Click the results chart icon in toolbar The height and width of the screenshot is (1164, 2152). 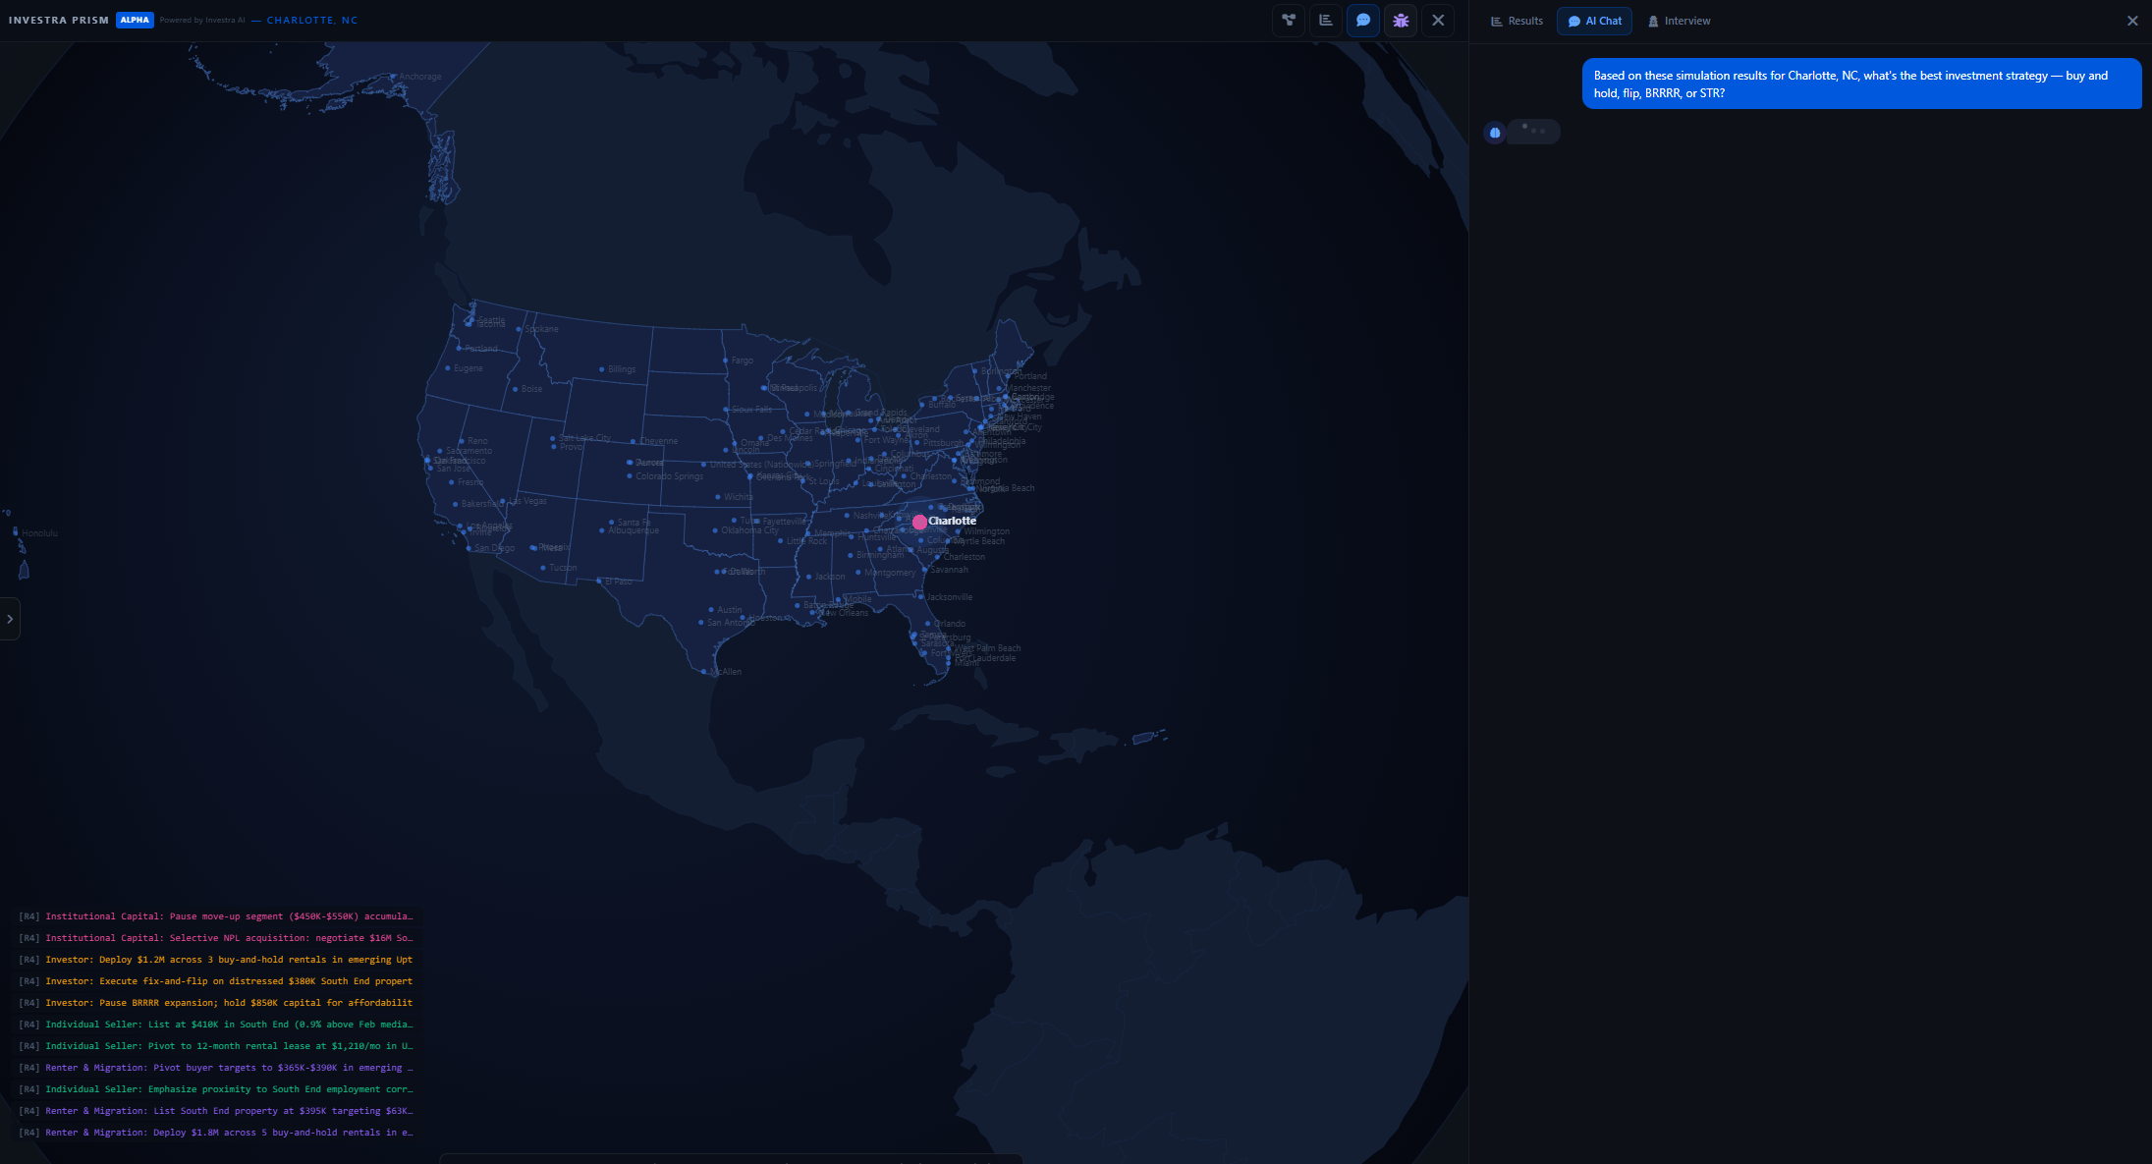1326,20
